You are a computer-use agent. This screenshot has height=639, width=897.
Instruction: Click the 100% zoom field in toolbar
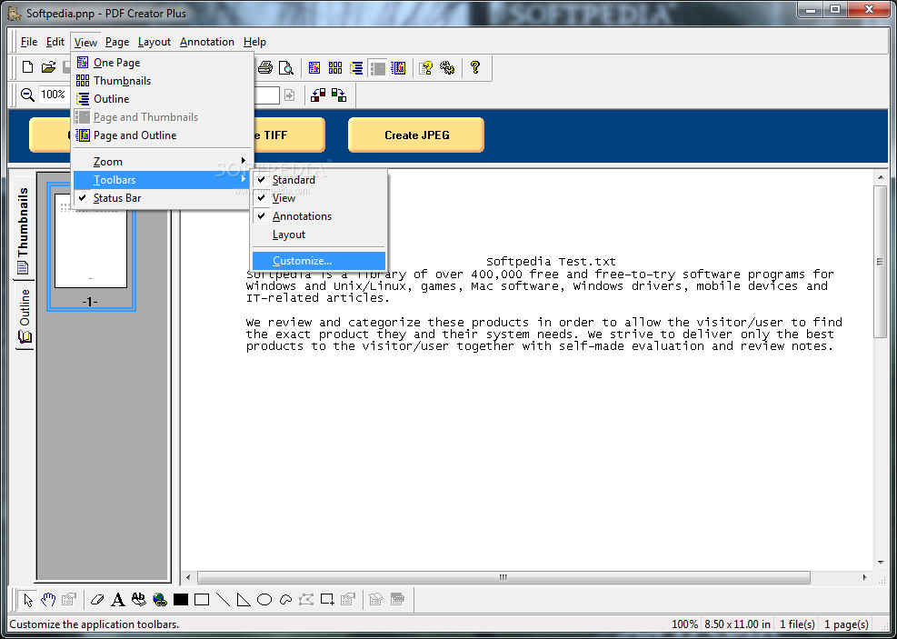click(x=55, y=95)
